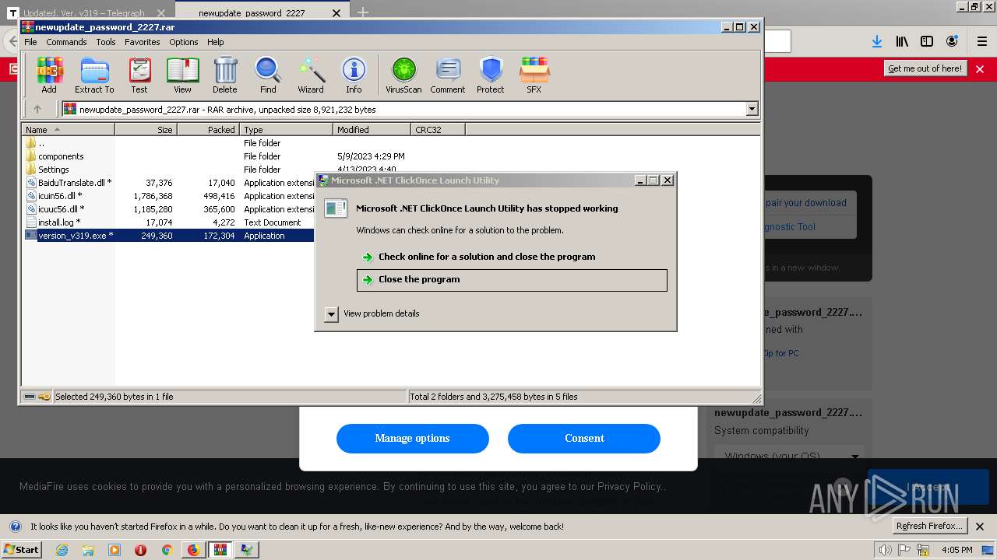Viewport: 997px width, 560px height.
Task: Open Opera from the taskbar
Action: pyautogui.click(x=140, y=550)
